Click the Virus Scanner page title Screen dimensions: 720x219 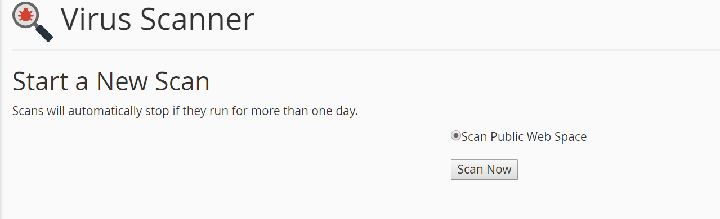[x=158, y=19]
